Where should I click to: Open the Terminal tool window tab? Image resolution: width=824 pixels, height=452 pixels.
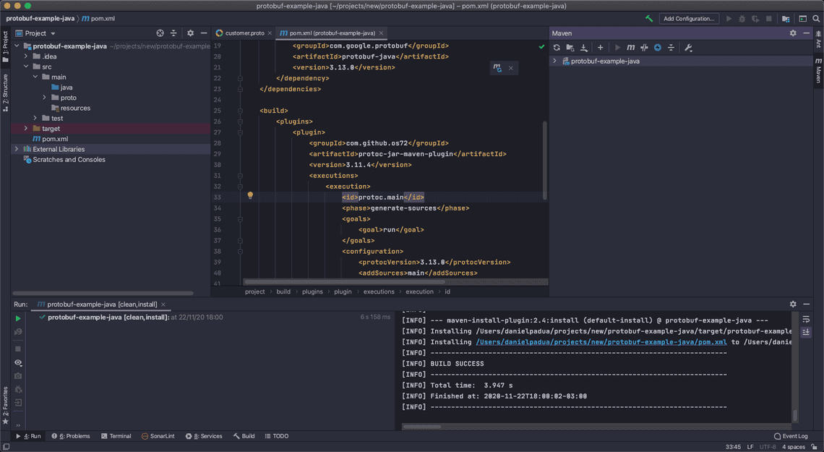click(116, 436)
